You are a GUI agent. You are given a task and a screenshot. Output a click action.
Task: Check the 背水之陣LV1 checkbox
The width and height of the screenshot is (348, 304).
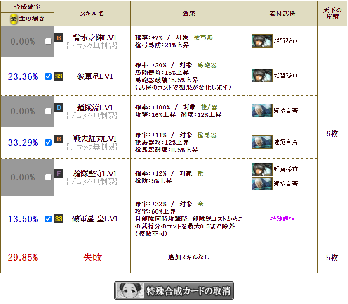tap(48, 41)
